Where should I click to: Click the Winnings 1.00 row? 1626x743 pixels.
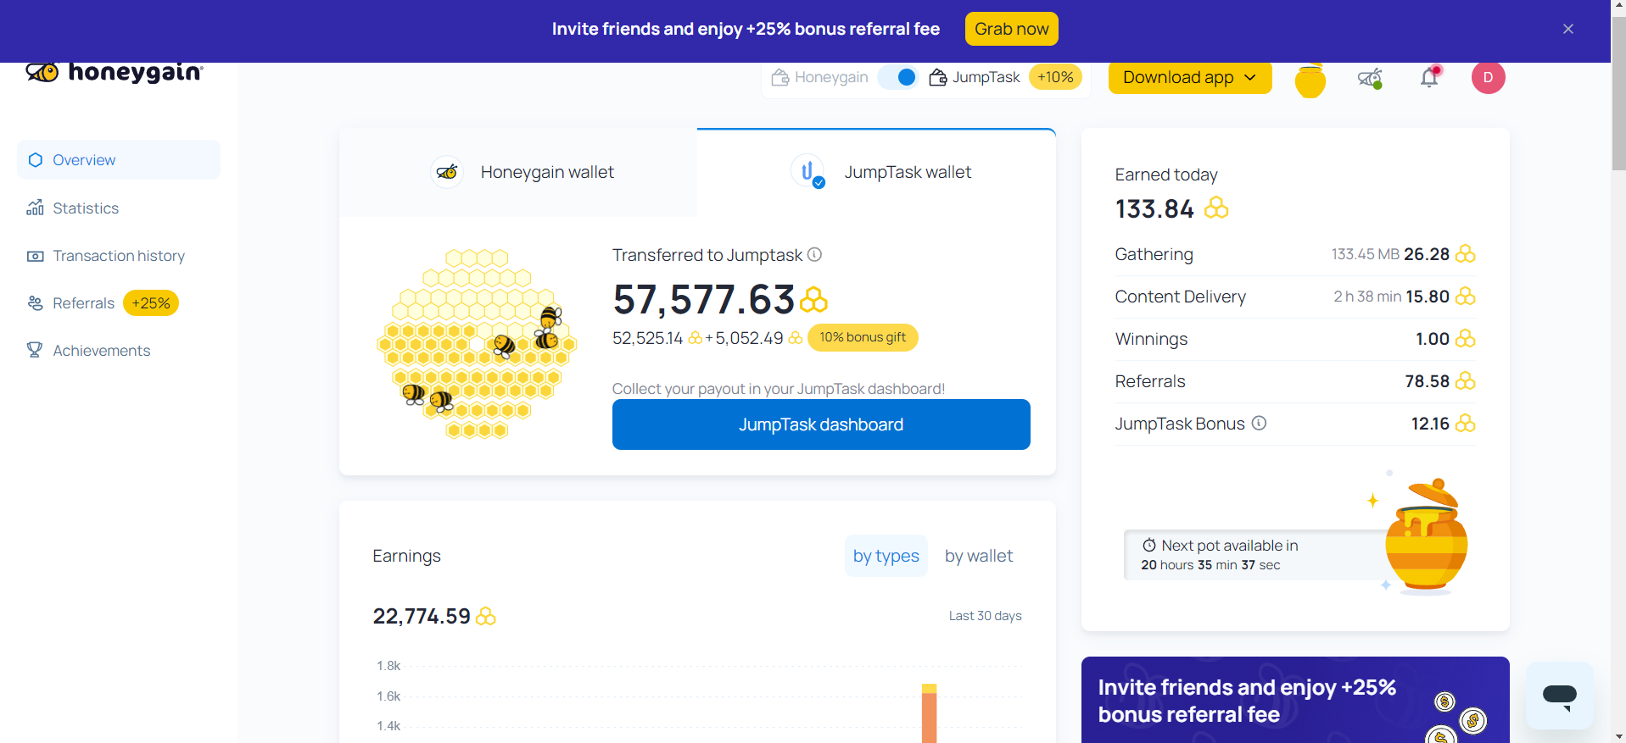click(1295, 339)
